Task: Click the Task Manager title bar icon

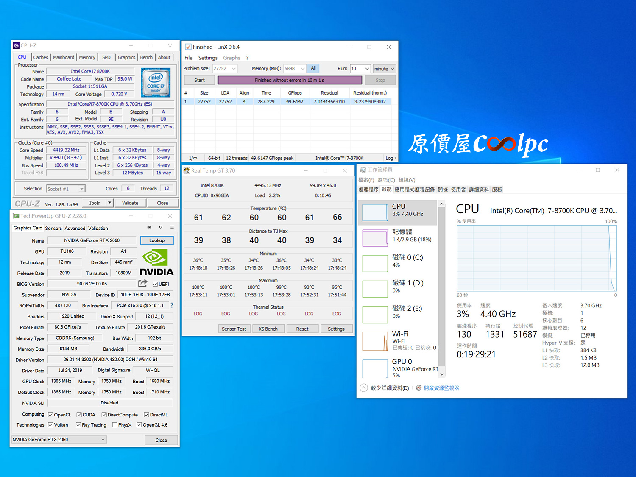Action: [363, 170]
